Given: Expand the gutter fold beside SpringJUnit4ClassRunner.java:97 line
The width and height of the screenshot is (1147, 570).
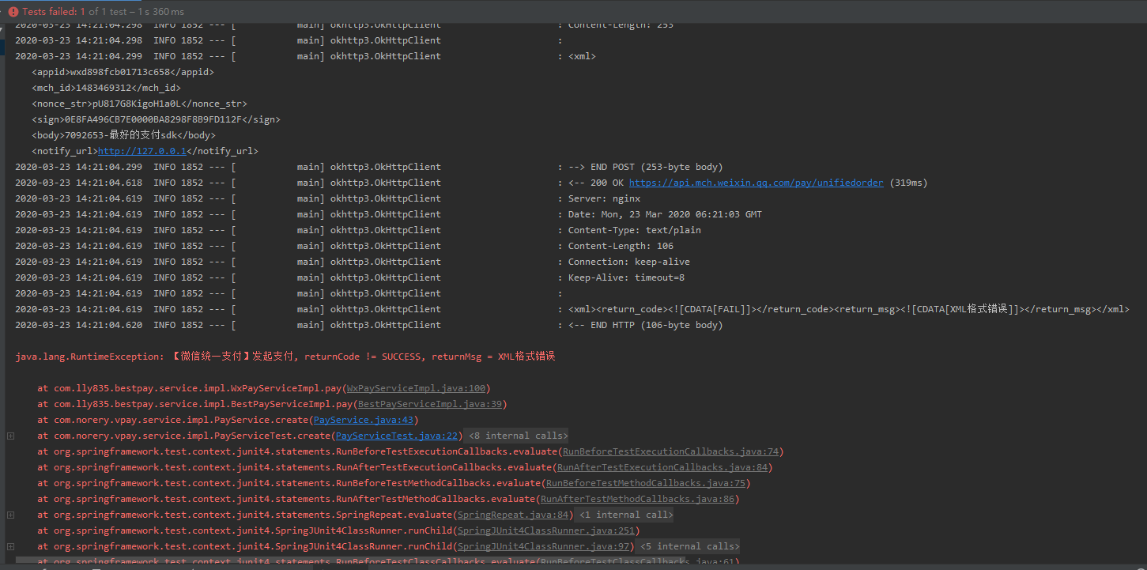Looking at the screenshot, I should [10, 546].
